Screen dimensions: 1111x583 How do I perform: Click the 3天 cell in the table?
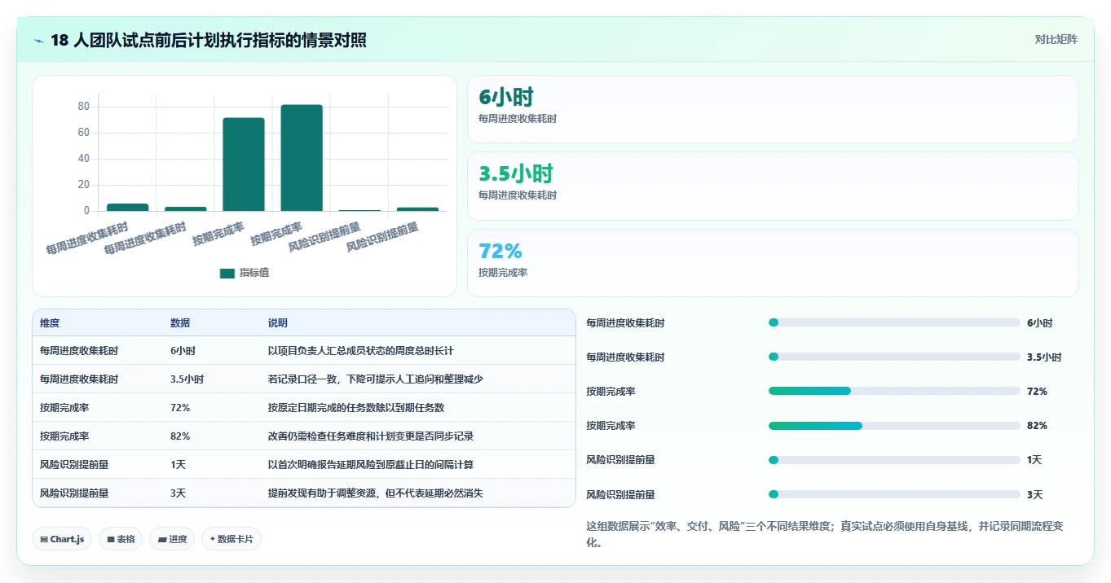pos(179,493)
